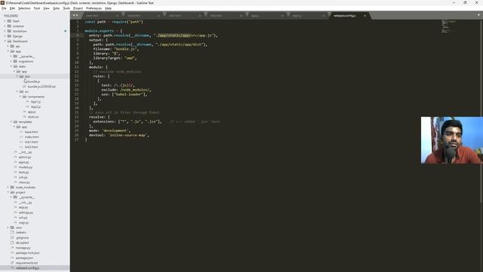This screenshot has height=272, width=483.
Task: Click the migrations folder icon
Action: point(15,61)
